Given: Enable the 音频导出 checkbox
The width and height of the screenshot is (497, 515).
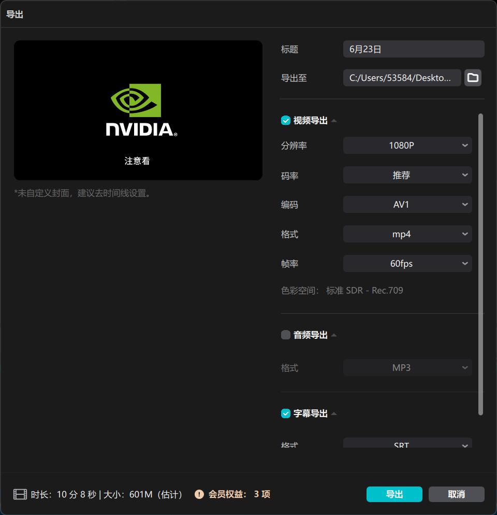Looking at the screenshot, I should point(285,335).
